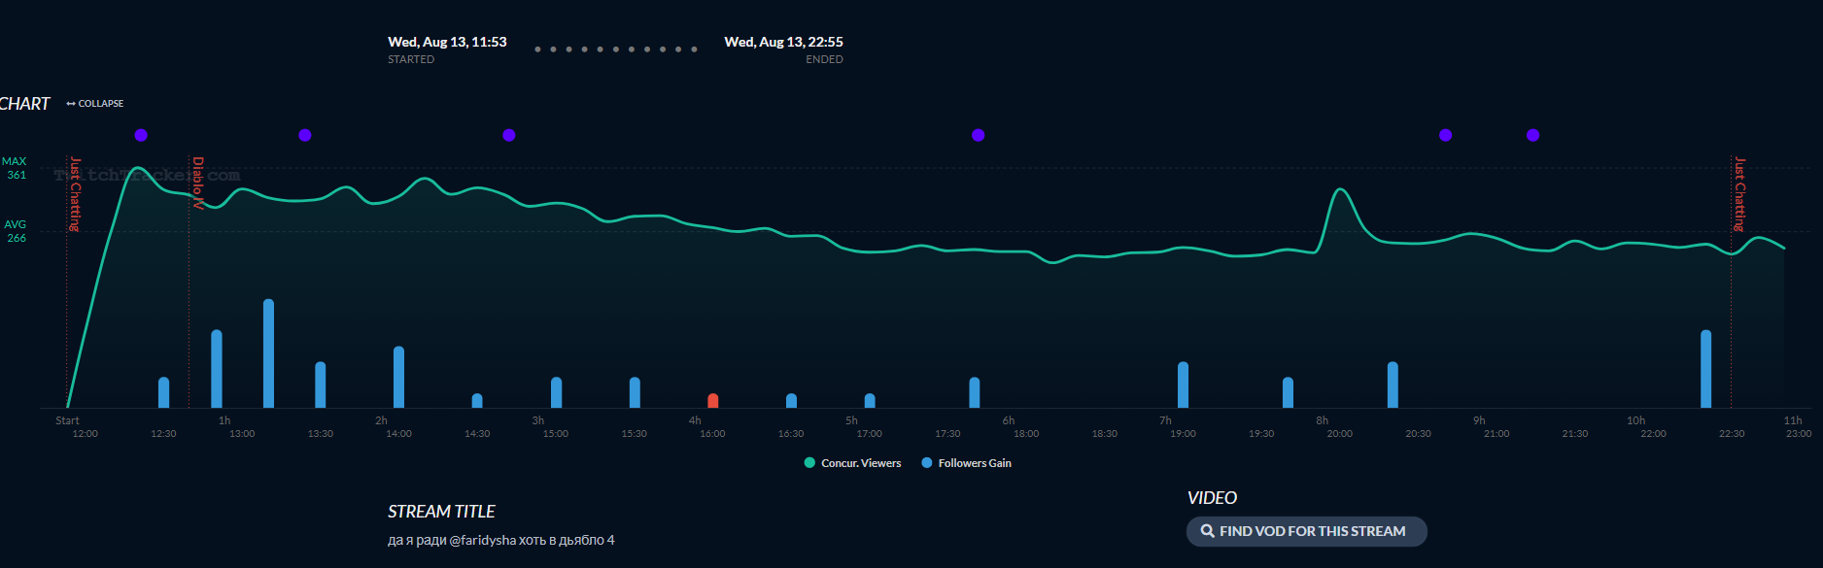The height and width of the screenshot is (568, 1823).
Task: Collapse the chart with the COLLAPSE control
Action: coord(95,103)
